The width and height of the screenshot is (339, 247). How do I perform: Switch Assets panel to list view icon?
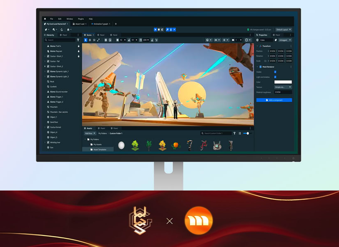[x=240, y=133]
